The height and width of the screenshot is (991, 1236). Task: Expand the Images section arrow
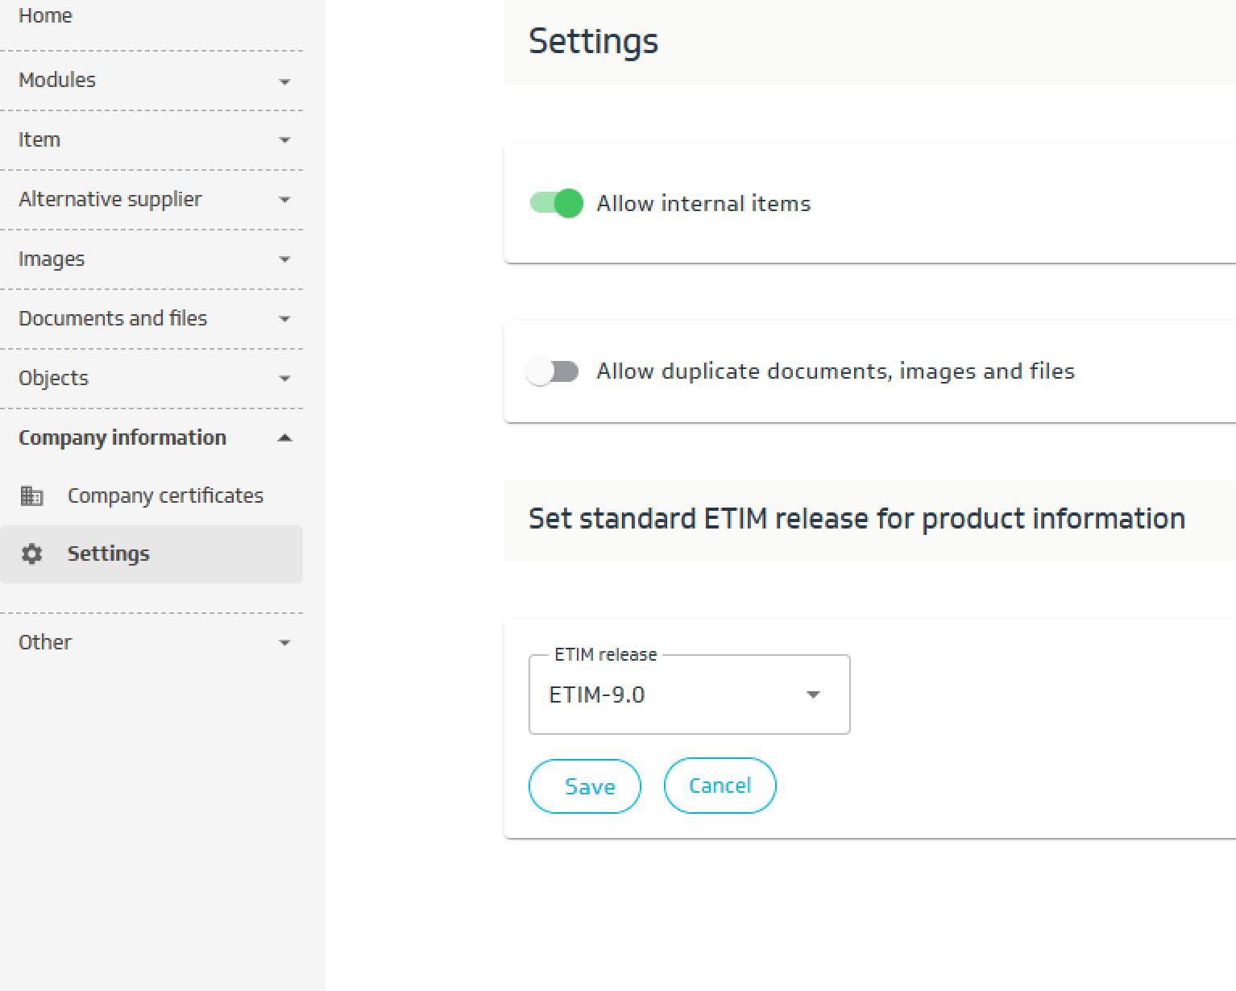284,259
